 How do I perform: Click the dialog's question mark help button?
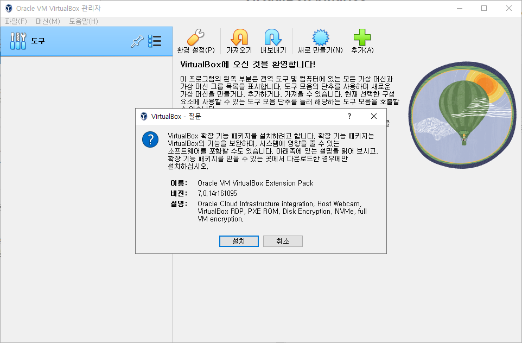[349, 116]
